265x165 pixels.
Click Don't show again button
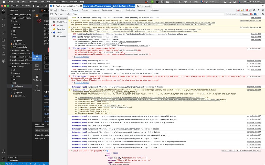coord(144,6)
